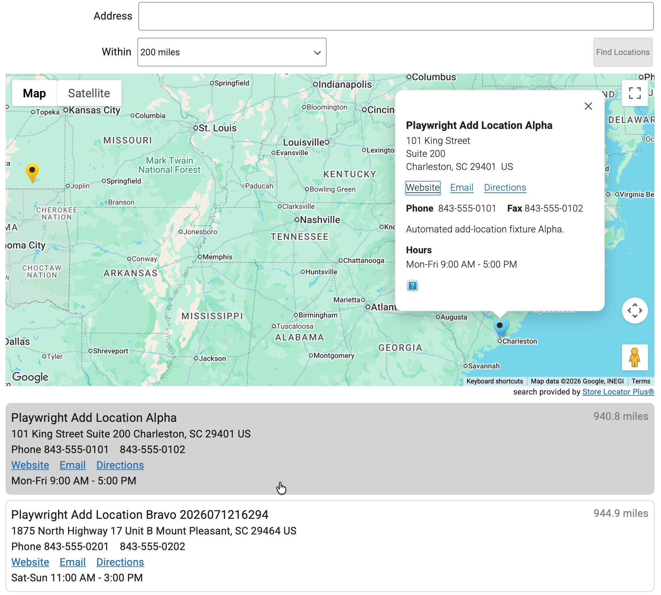This screenshot has height=595, width=661.
Task: Open the Store Locator Plus link
Action: coord(618,392)
